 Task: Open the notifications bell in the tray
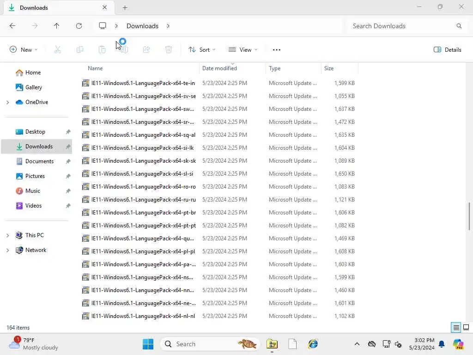point(442,344)
